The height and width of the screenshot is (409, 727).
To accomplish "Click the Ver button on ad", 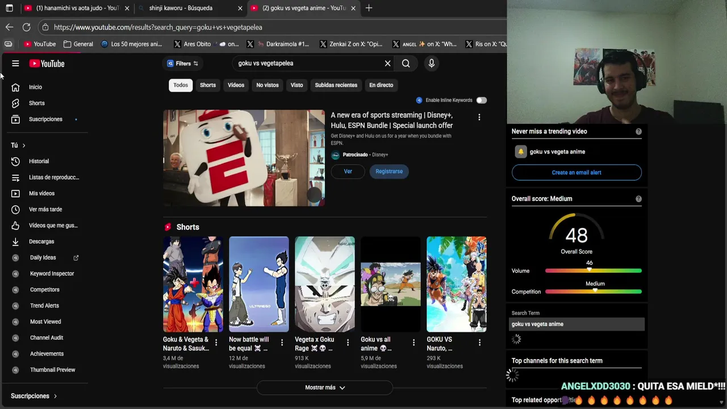I will click(348, 172).
